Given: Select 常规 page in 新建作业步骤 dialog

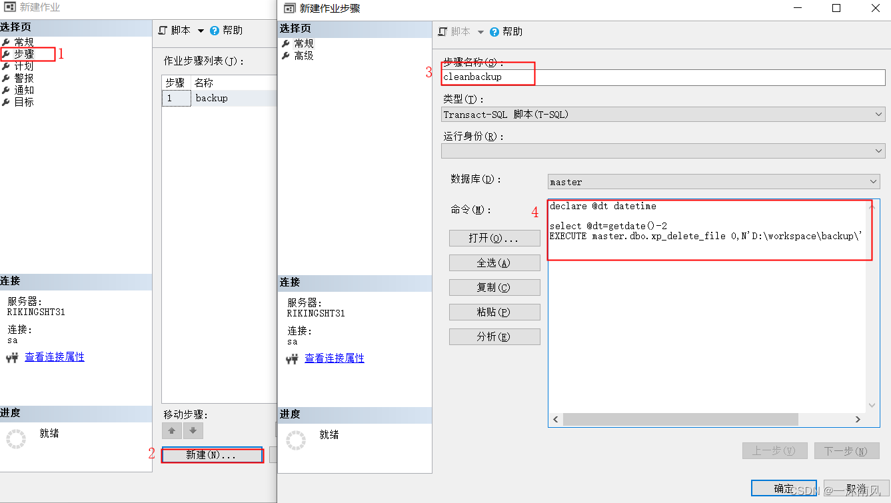Looking at the screenshot, I should point(303,43).
